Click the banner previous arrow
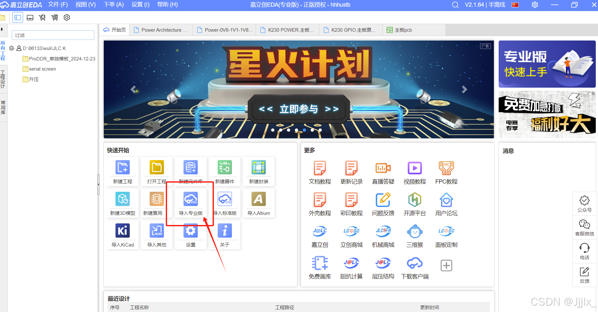The height and width of the screenshot is (312, 598). pos(134,89)
